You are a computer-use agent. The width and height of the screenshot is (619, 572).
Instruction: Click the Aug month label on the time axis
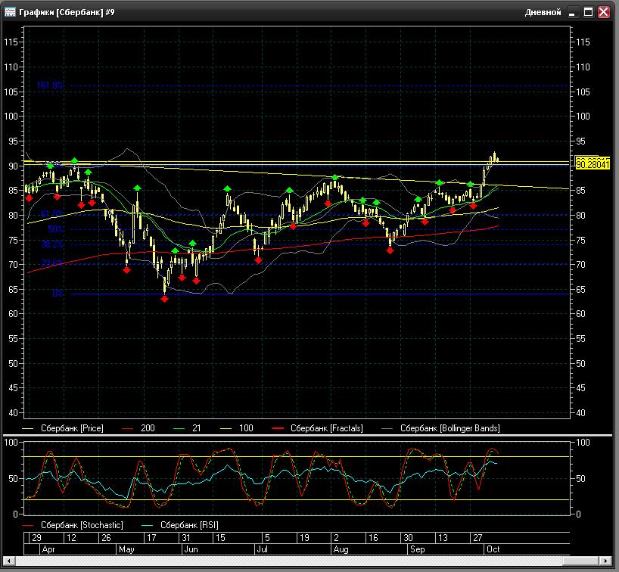[x=341, y=549]
